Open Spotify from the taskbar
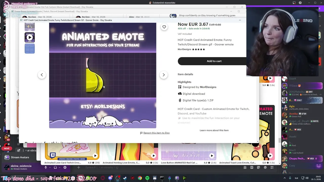Viewport: 324px width, 182px height. [147, 178]
